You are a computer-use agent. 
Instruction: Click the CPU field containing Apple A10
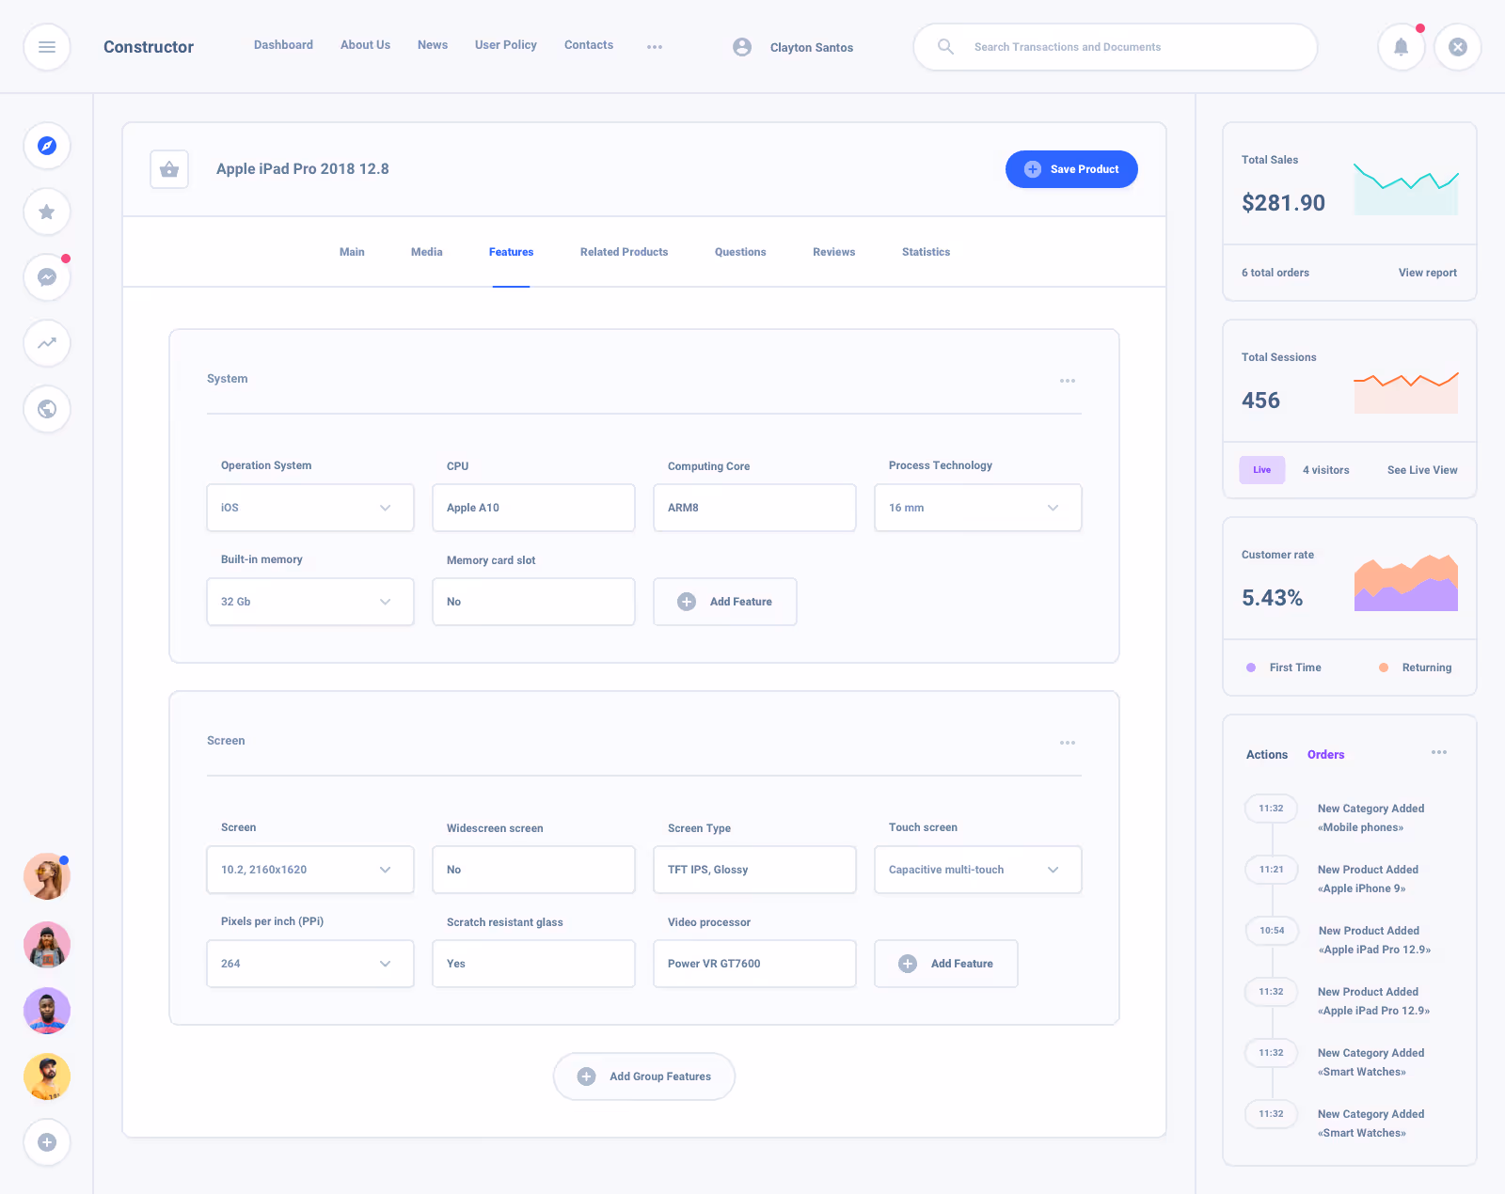[534, 508]
